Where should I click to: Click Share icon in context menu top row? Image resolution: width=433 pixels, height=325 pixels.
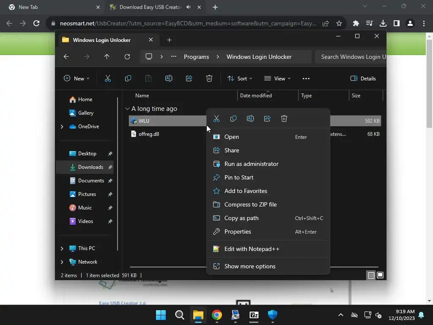pos(267,118)
